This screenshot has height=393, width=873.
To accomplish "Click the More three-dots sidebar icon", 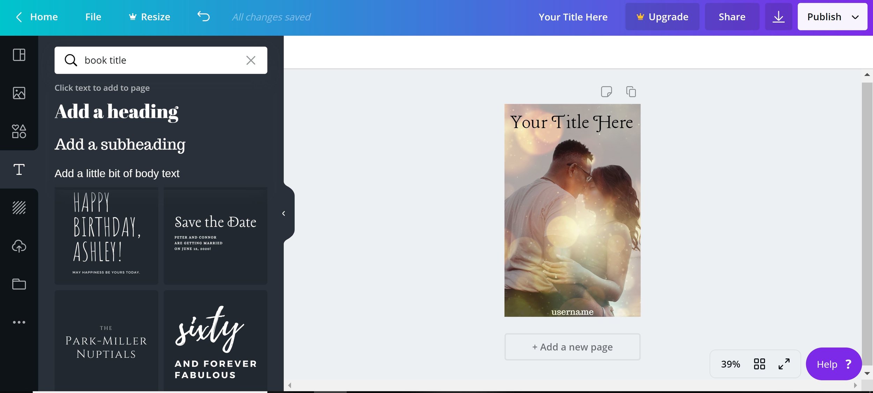I will [19, 322].
